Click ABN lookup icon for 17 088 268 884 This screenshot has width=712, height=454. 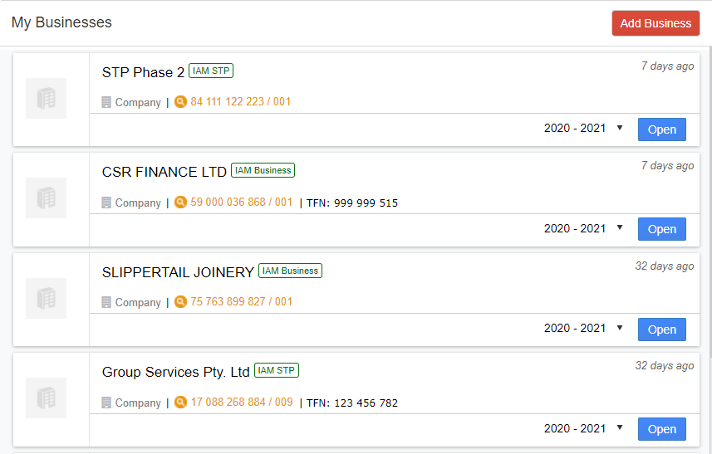tap(180, 402)
